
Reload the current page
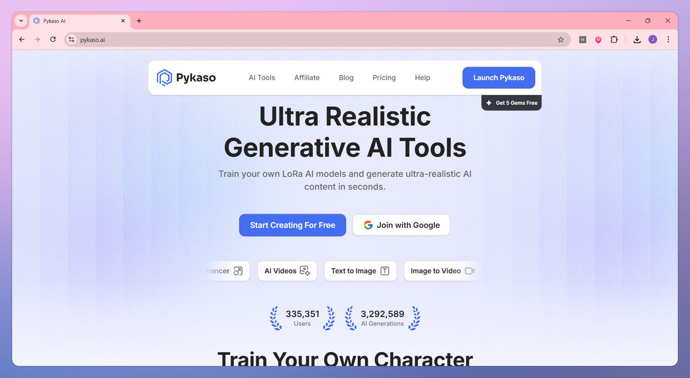53,40
